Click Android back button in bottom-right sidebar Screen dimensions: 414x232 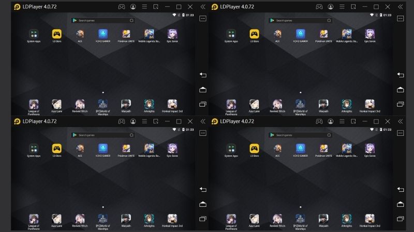(x=400, y=189)
